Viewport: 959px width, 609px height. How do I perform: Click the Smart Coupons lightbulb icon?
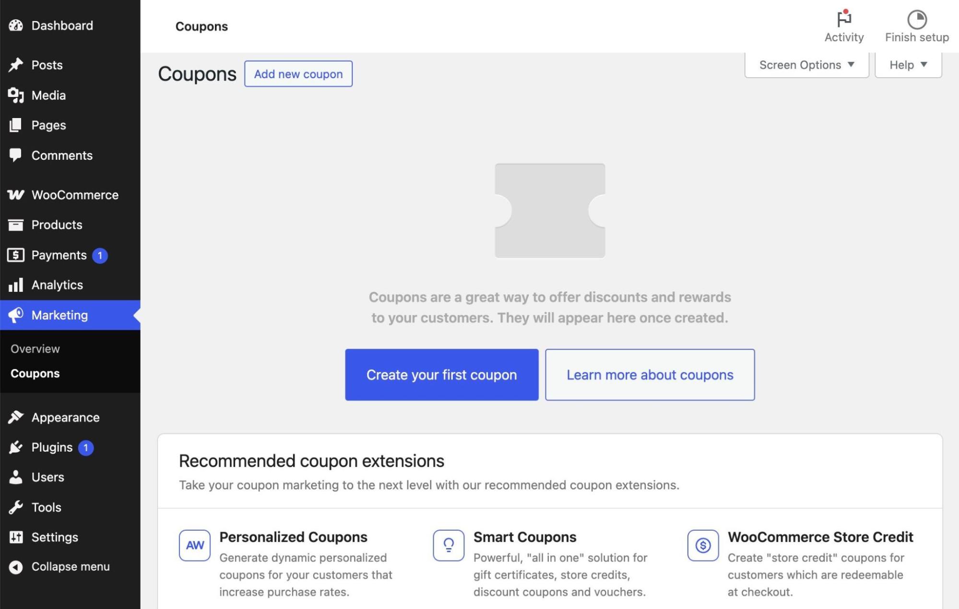pos(449,545)
